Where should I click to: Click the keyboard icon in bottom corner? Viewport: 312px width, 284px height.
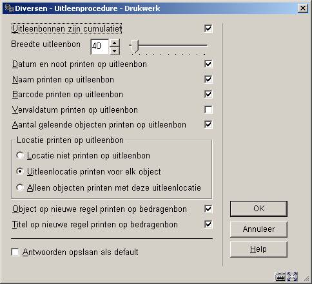pos(280,277)
